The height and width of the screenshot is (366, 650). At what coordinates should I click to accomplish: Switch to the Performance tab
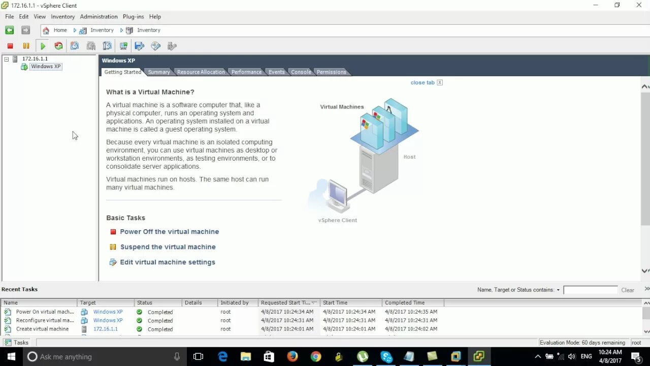click(246, 72)
